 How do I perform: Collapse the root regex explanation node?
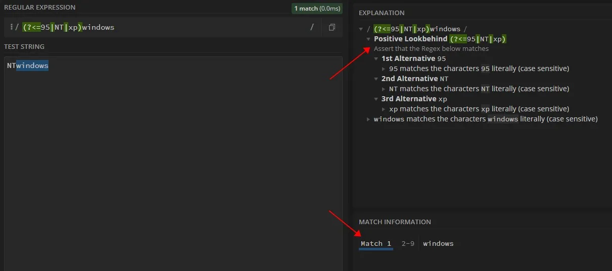[361, 29]
